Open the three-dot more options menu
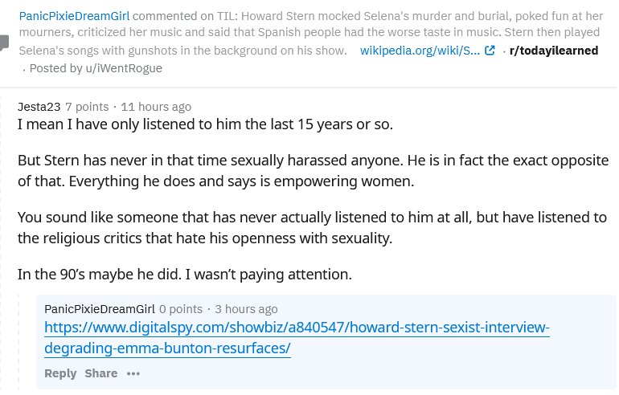 click(133, 373)
